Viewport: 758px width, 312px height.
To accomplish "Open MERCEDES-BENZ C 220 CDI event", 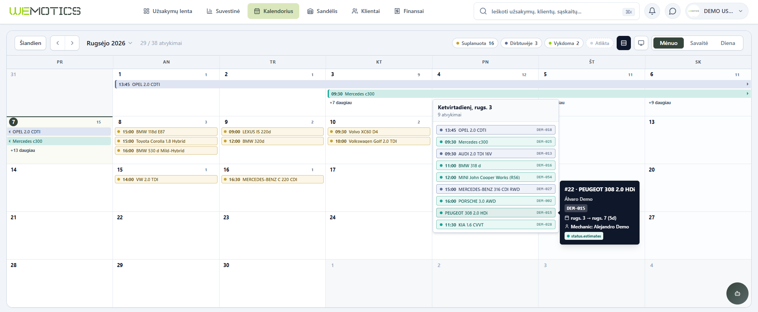I will pyautogui.click(x=272, y=179).
